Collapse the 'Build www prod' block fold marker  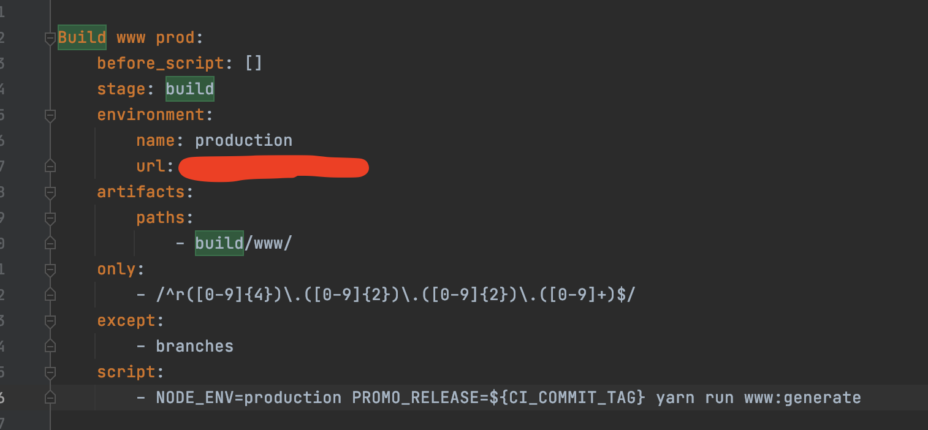50,38
